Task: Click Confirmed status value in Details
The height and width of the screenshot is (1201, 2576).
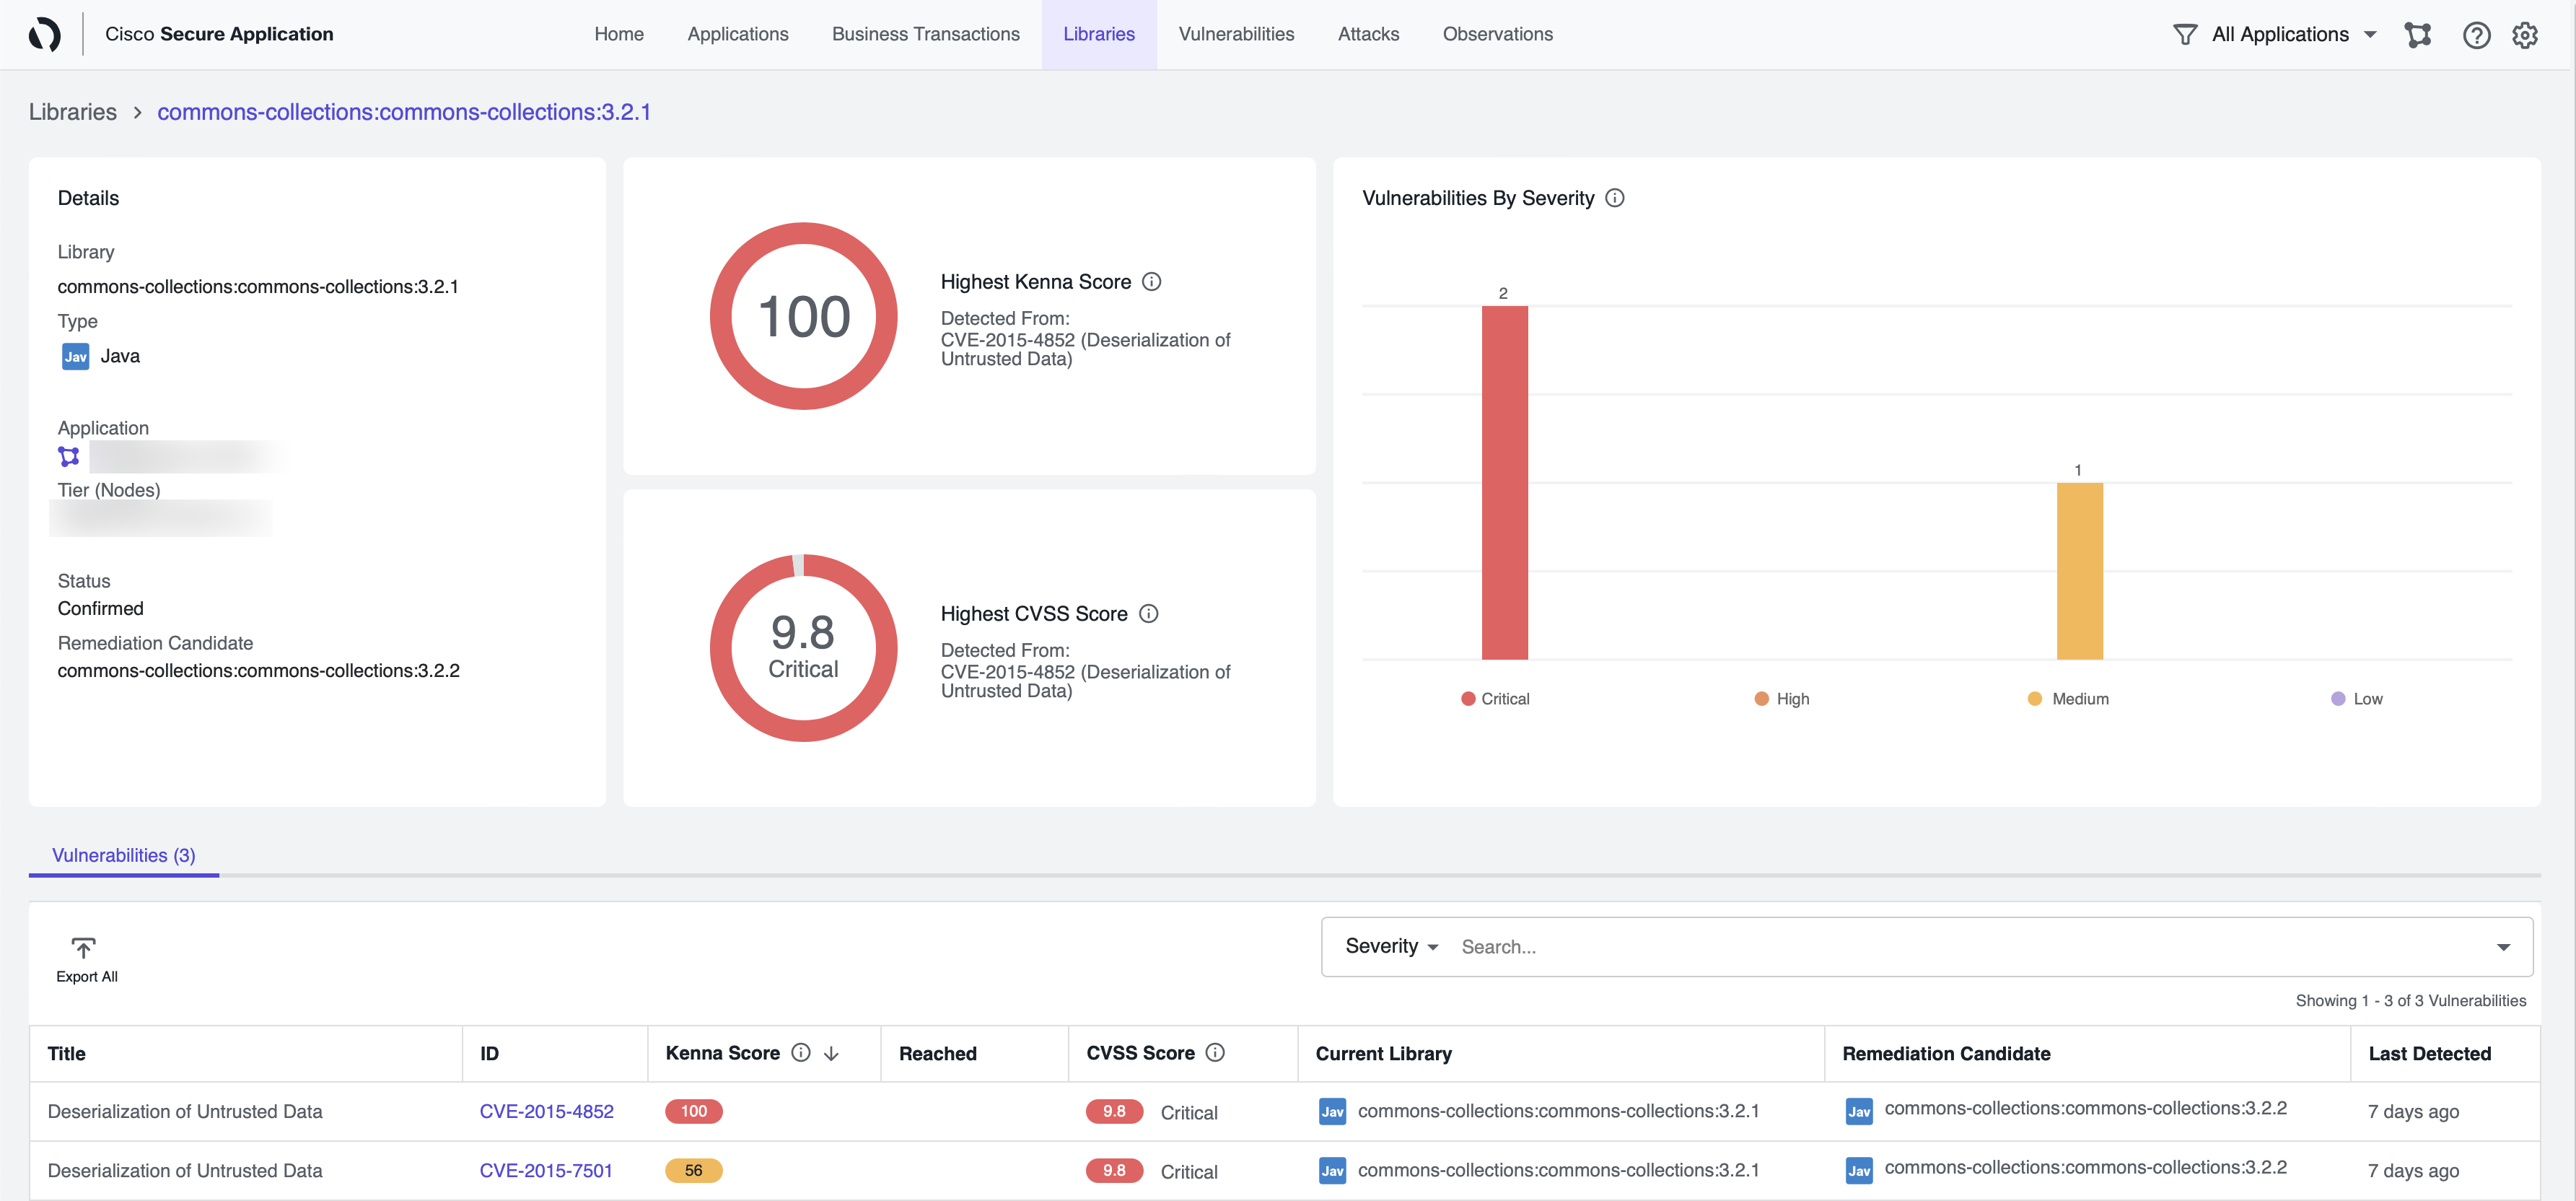Action: click(x=101, y=608)
